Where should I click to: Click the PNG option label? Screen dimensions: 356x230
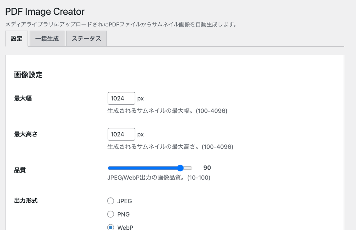point(124,214)
